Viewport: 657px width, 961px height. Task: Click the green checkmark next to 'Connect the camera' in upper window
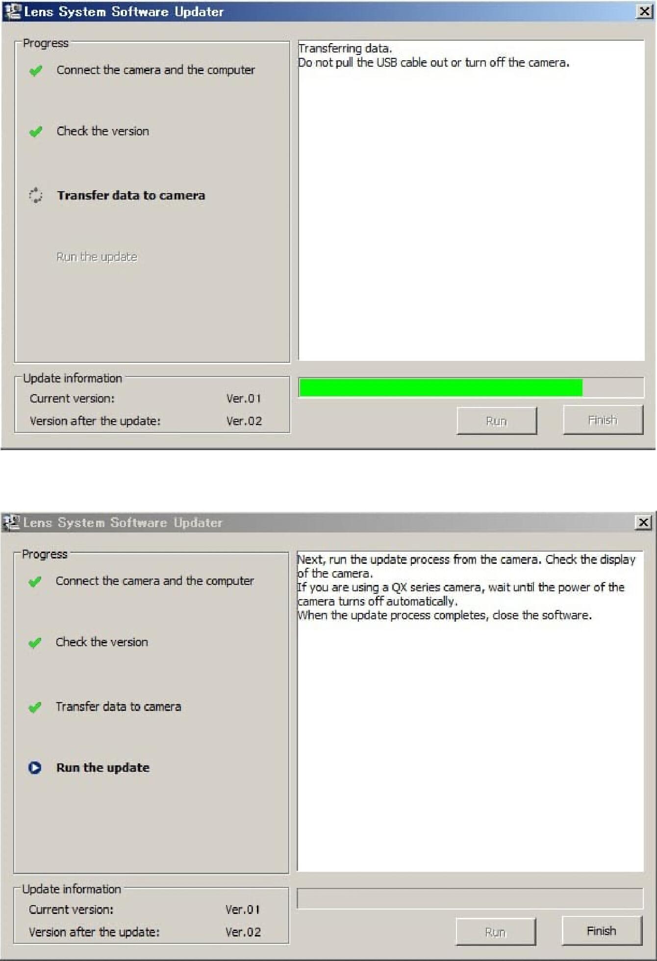click(36, 71)
